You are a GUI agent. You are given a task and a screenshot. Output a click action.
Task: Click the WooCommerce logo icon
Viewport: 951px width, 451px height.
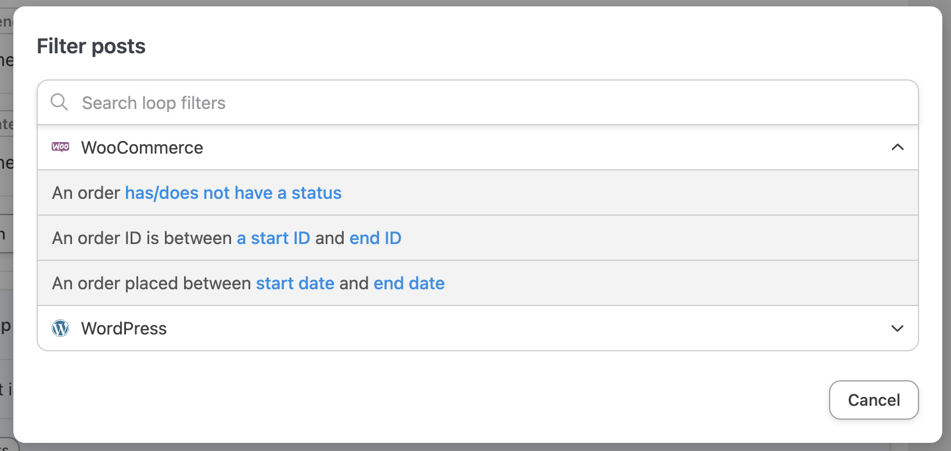point(60,147)
